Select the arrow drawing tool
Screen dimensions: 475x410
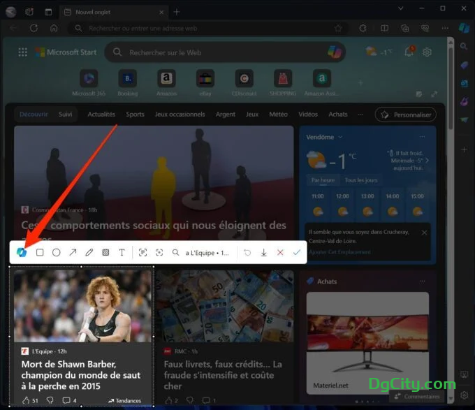[x=73, y=252]
